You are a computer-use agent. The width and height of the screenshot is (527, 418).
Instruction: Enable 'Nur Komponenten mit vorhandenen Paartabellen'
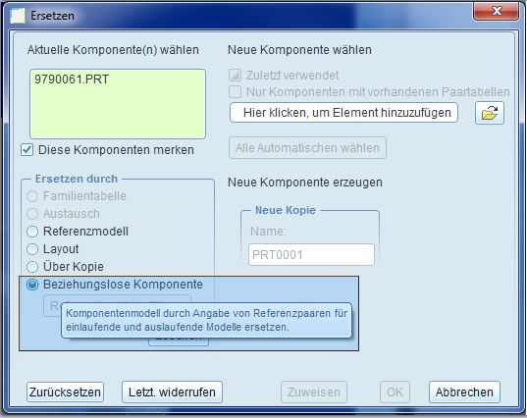[x=235, y=91]
